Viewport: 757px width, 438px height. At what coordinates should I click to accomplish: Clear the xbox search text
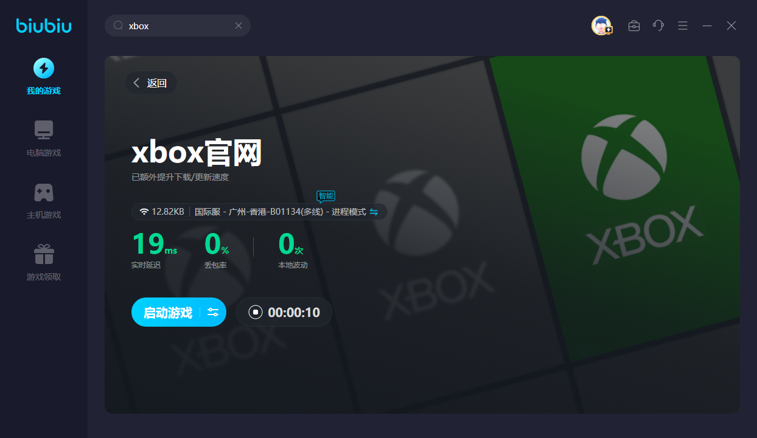click(239, 26)
